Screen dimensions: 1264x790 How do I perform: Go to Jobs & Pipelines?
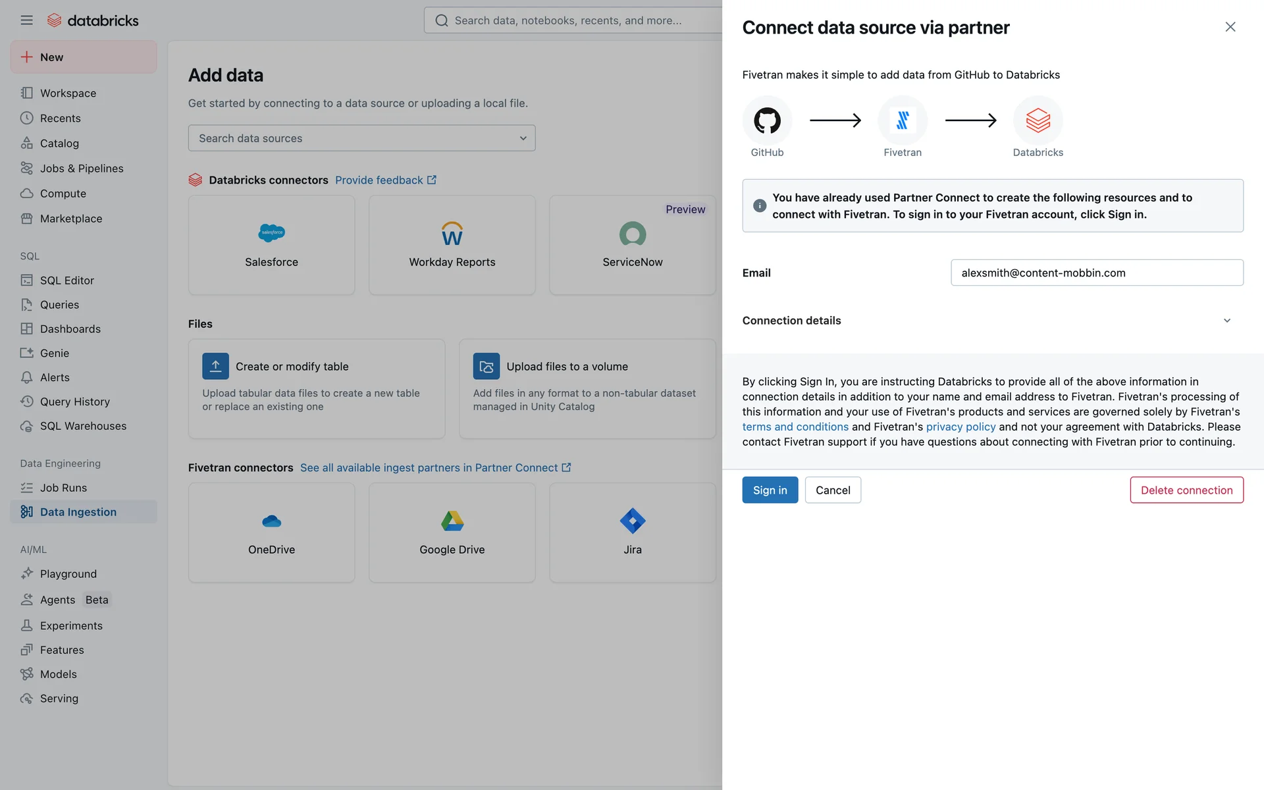(x=82, y=168)
